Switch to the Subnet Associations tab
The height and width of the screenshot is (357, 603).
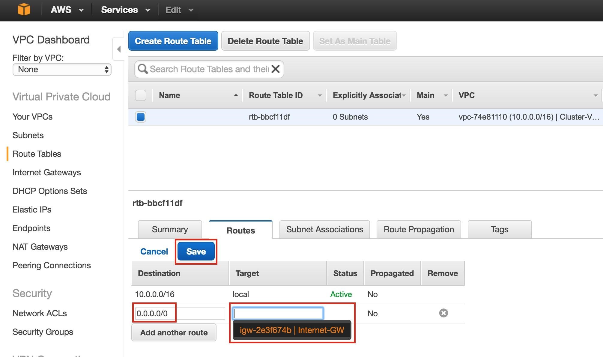pos(324,230)
